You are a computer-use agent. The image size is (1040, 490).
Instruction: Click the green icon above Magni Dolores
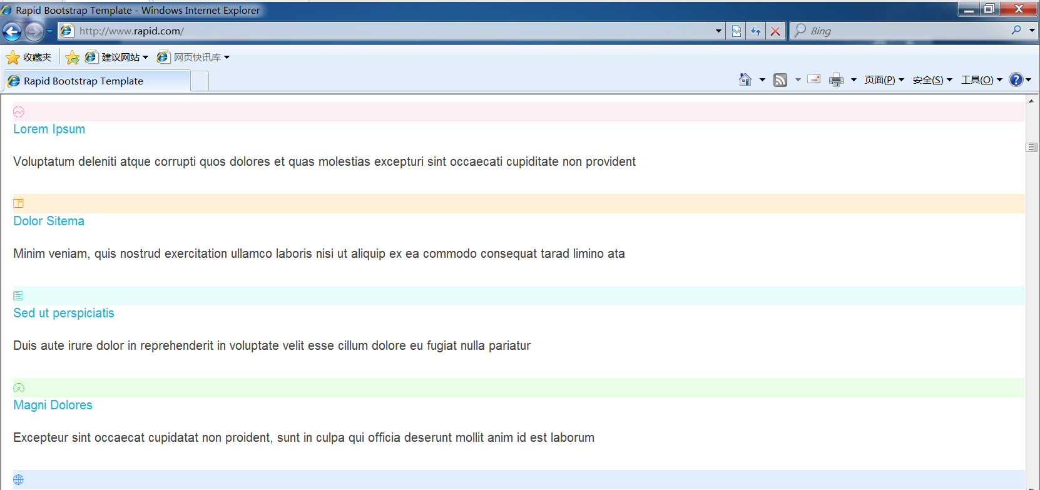19,387
